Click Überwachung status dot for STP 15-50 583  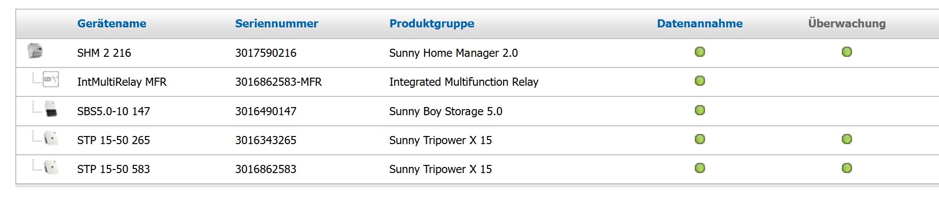click(847, 168)
